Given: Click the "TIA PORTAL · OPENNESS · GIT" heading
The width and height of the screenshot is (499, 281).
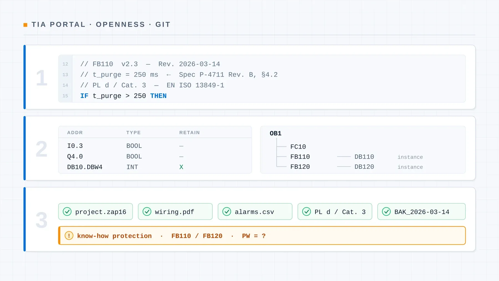Looking at the screenshot, I should [x=101, y=24].
